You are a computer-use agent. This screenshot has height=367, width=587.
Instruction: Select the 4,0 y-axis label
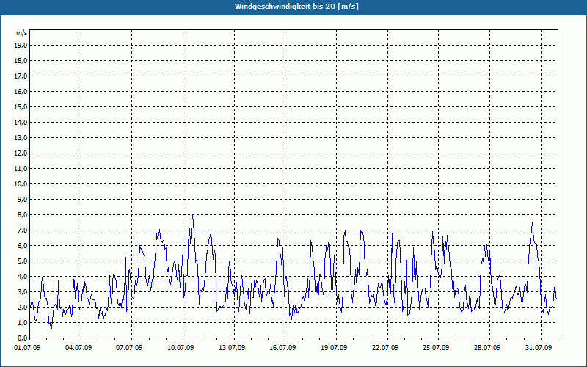(x=22, y=277)
